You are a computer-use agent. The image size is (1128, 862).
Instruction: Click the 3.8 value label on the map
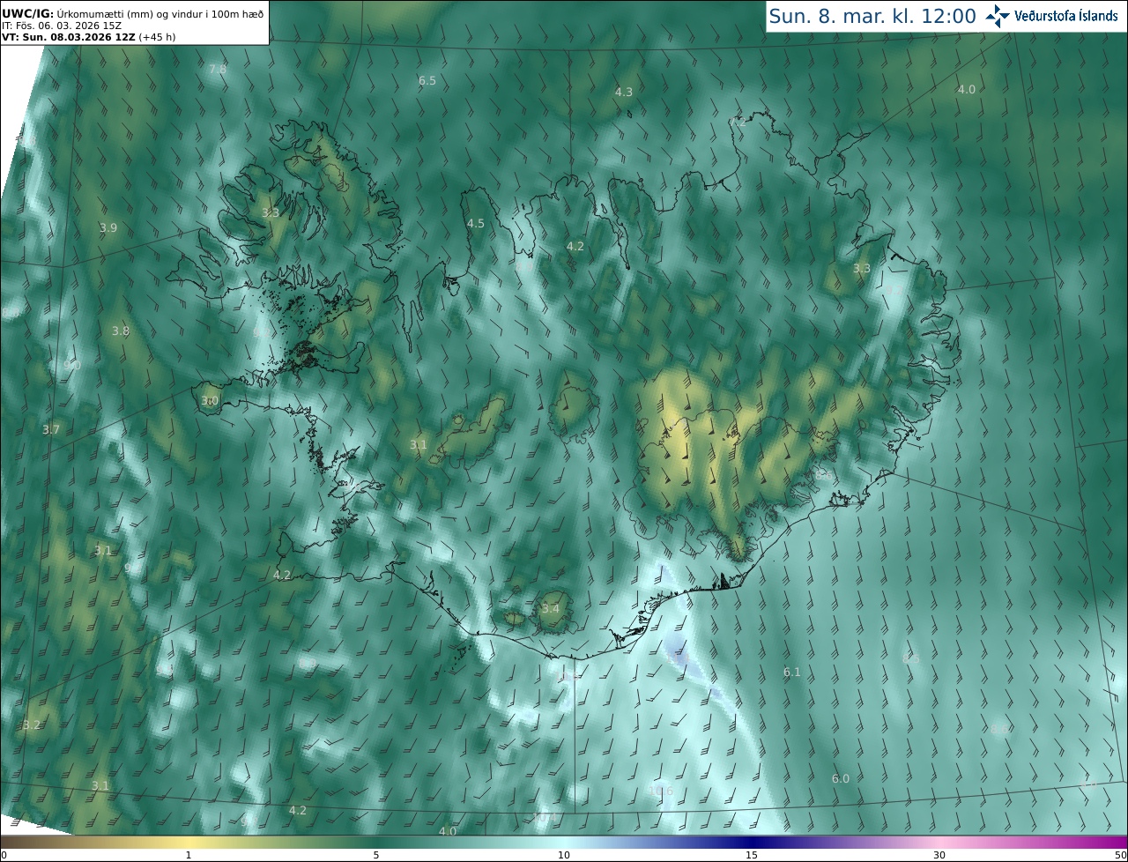[x=121, y=331]
